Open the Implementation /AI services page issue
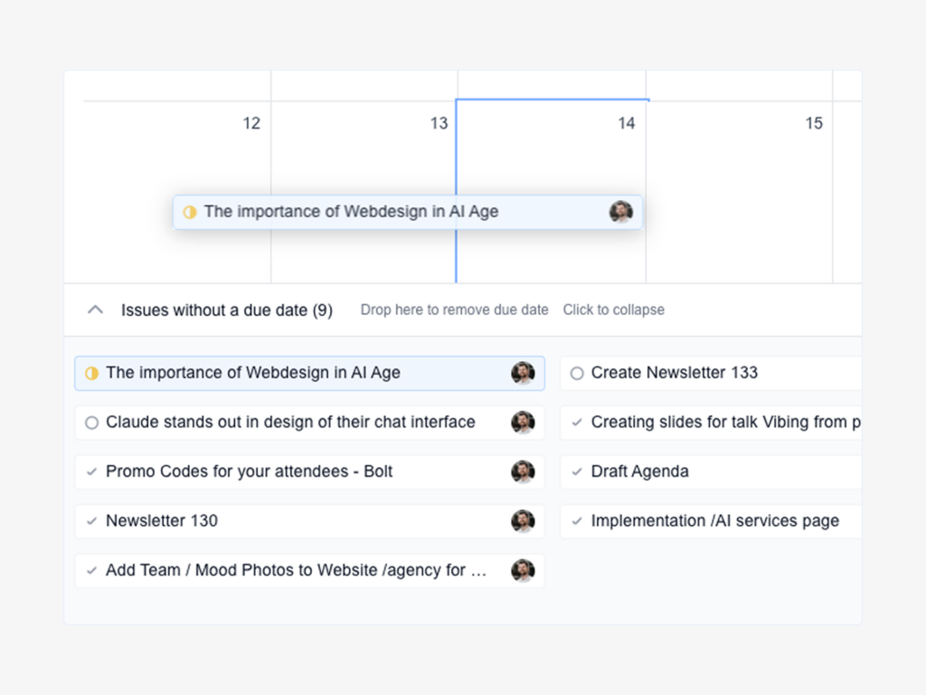 coord(714,521)
